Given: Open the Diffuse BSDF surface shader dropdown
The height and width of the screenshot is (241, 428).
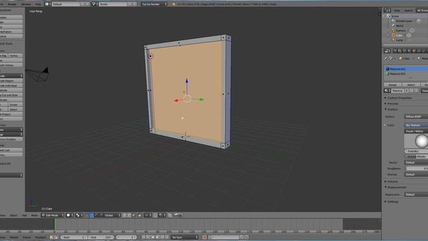Looking at the screenshot, I should click(416, 116).
